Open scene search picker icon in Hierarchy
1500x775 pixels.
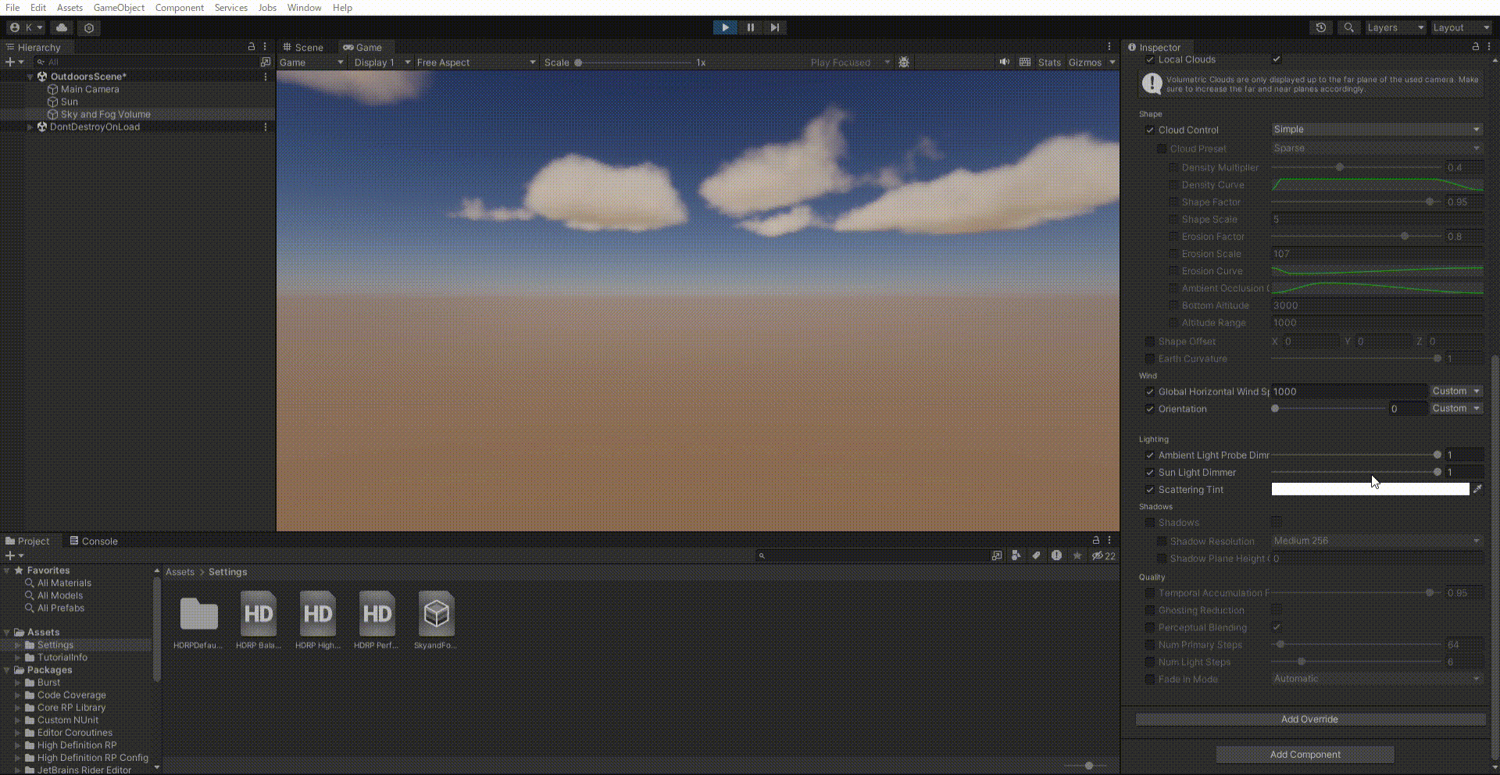tap(265, 62)
